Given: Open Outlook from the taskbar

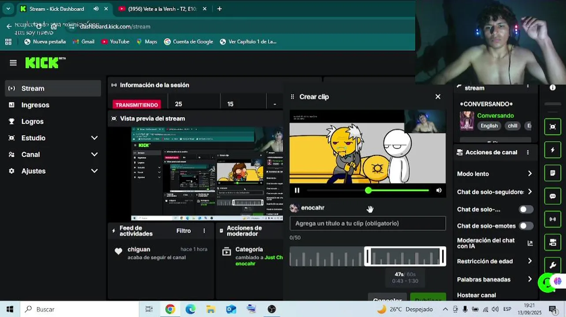Looking at the screenshot, I should click(231, 310).
